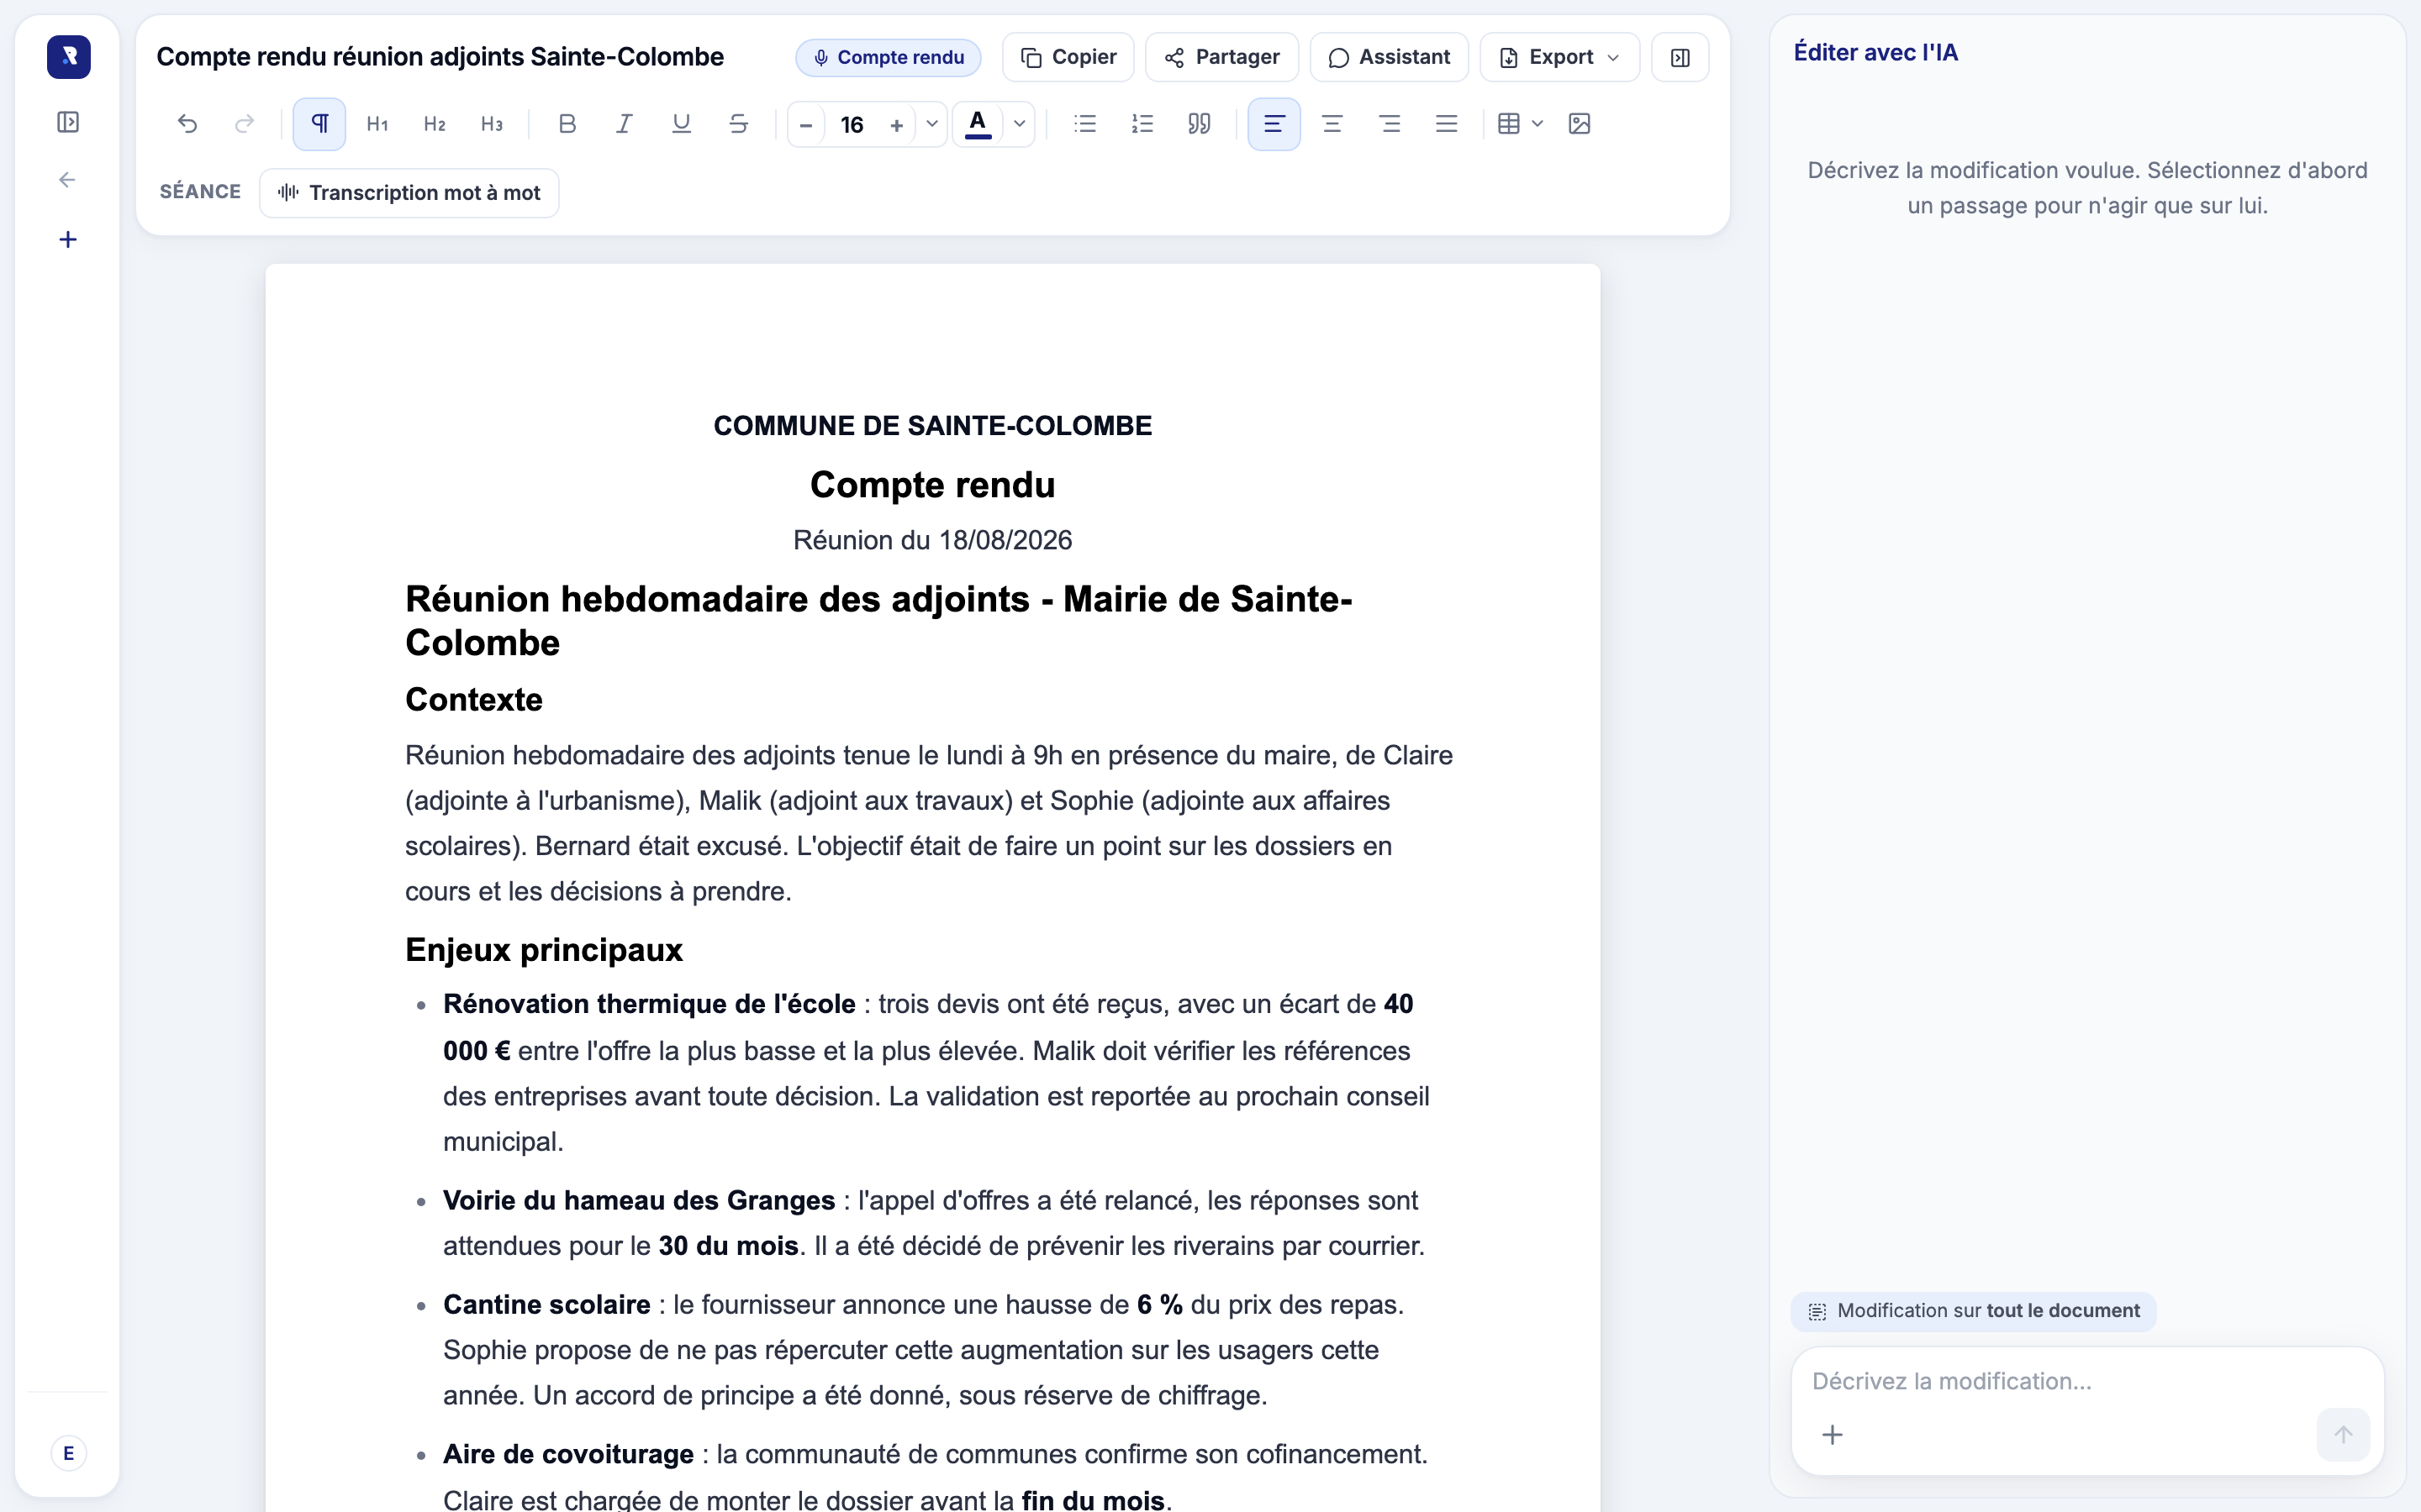Apply Heading 1 style
The height and width of the screenshot is (1512, 2421).
click(x=377, y=124)
